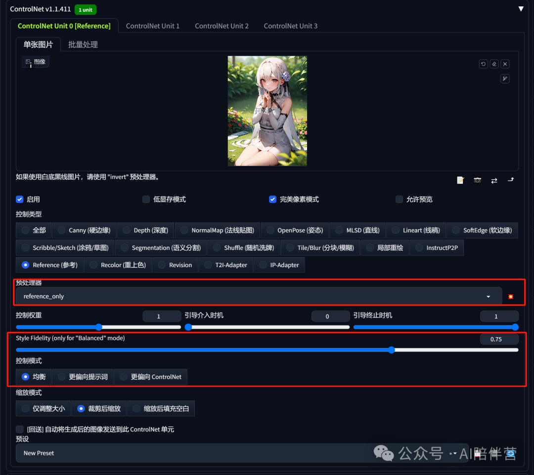534x475 pixels.
Task: Select Reference (参考) control type
Action: (x=49, y=265)
